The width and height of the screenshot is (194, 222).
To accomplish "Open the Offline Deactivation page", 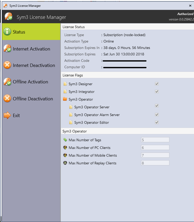I will pos(31,98).
